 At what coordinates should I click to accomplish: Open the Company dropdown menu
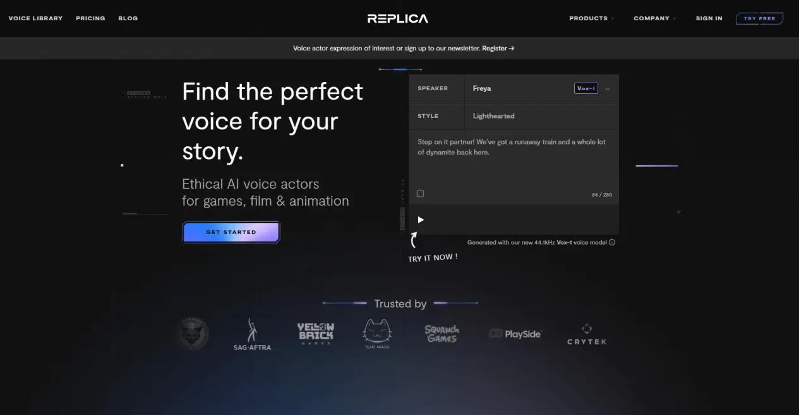click(x=654, y=18)
